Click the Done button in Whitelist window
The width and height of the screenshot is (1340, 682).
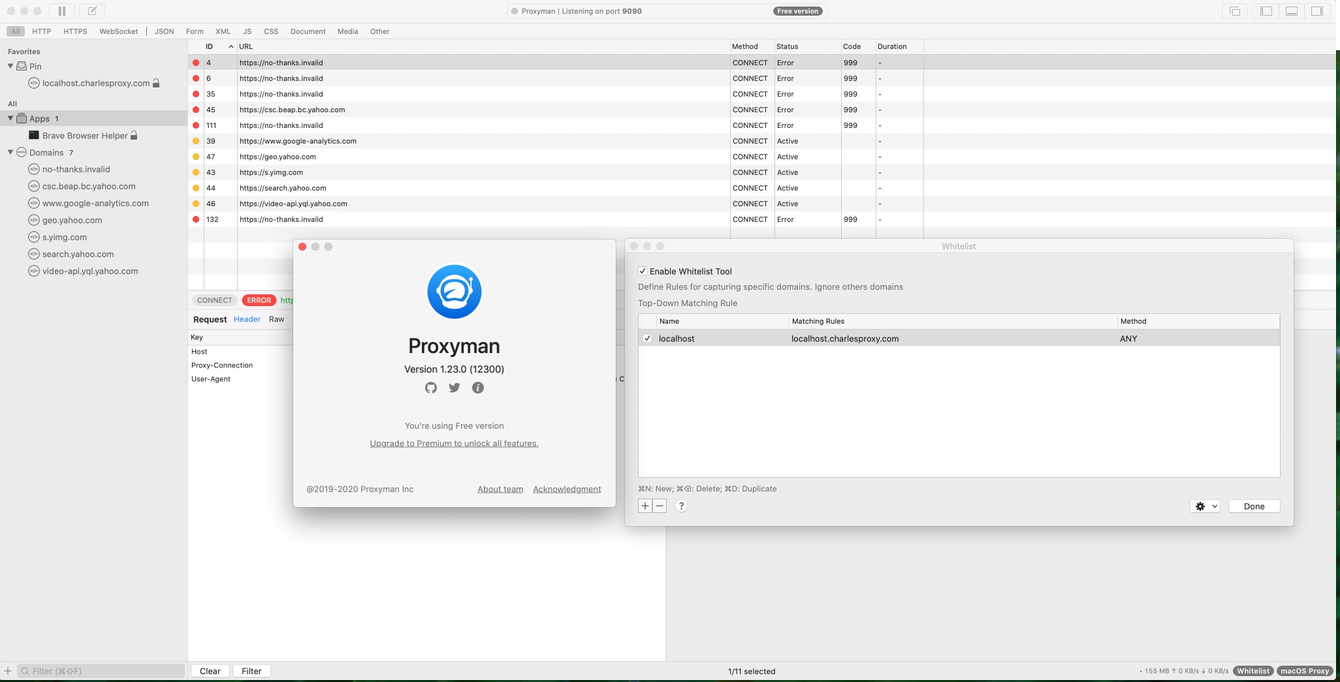tap(1254, 506)
